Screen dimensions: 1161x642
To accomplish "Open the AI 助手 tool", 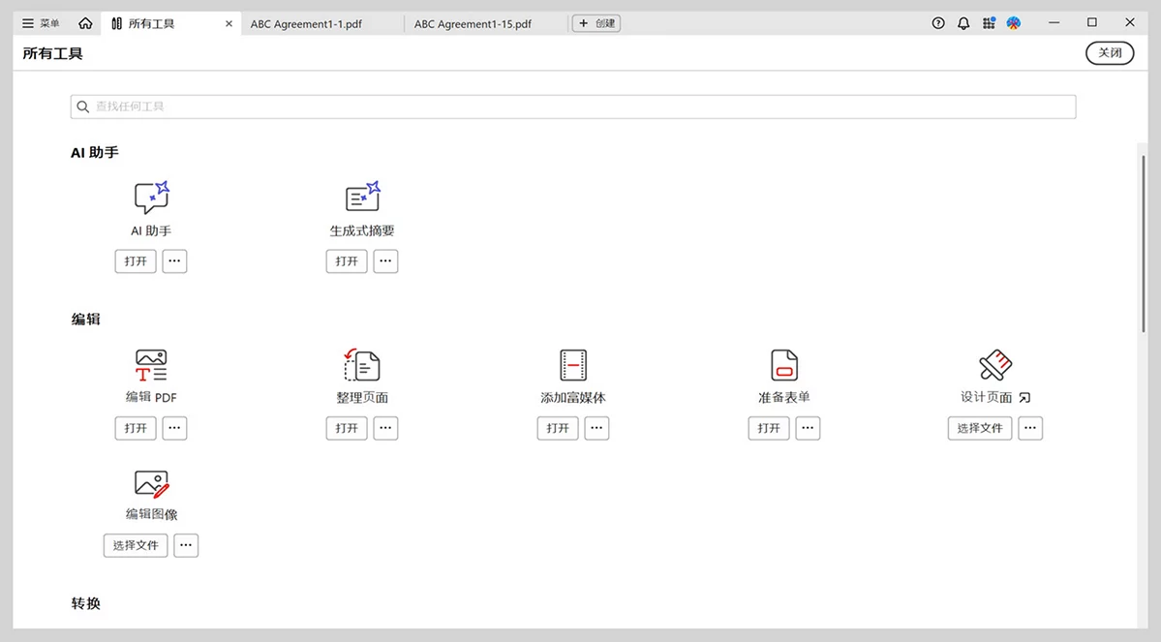I will [x=136, y=261].
